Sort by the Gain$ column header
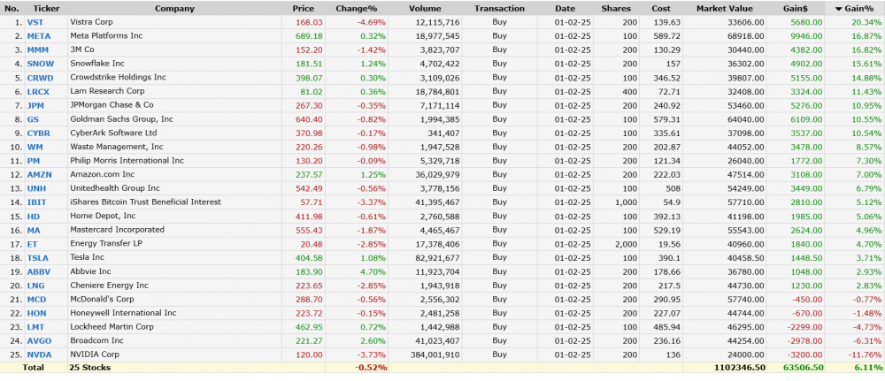The width and height of the screenshot is (885, 381). click(x=793, y=8)
